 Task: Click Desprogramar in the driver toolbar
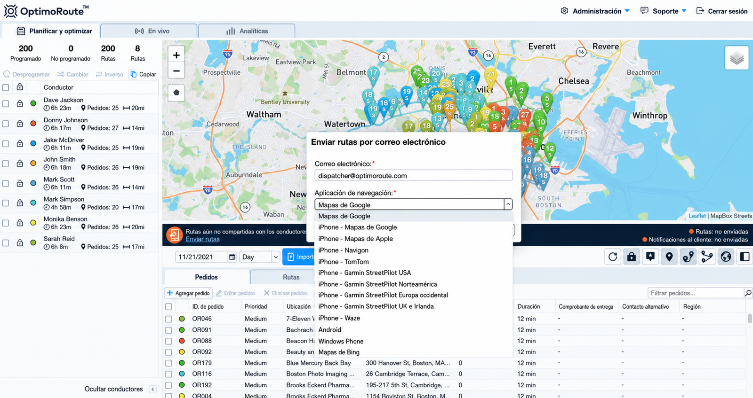27,74
